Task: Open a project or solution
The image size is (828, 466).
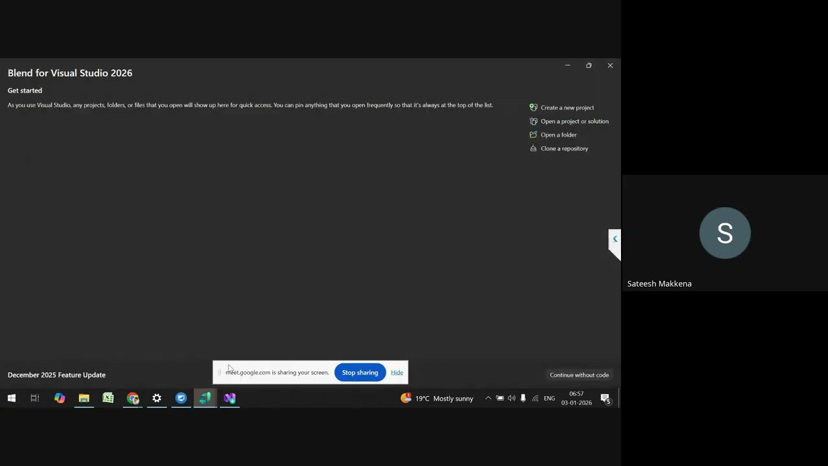Action: 569,121
